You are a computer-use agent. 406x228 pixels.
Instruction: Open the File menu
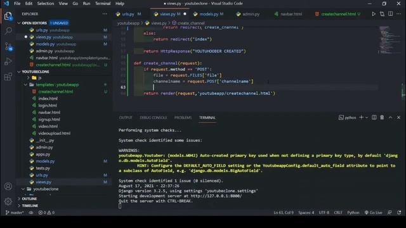(17, 4)
